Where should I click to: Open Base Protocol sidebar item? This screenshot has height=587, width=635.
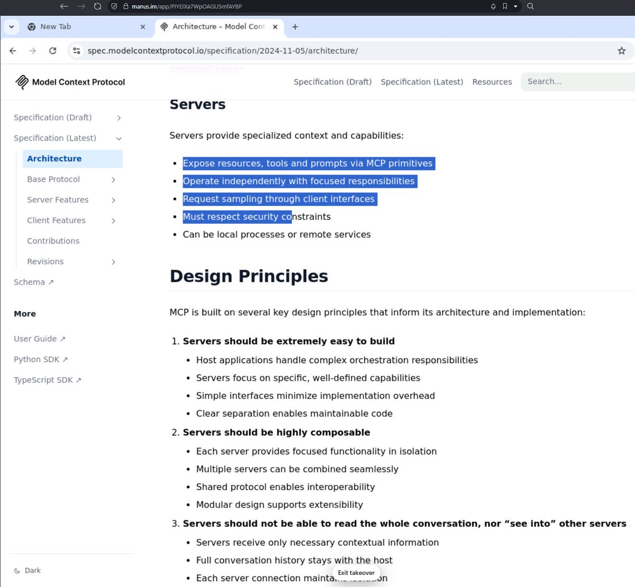point(53,179)
